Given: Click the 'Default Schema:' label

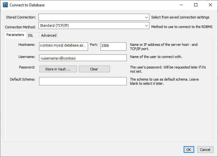Looking at the screenshot, I should pyautogui.click(x=22, y=79).
